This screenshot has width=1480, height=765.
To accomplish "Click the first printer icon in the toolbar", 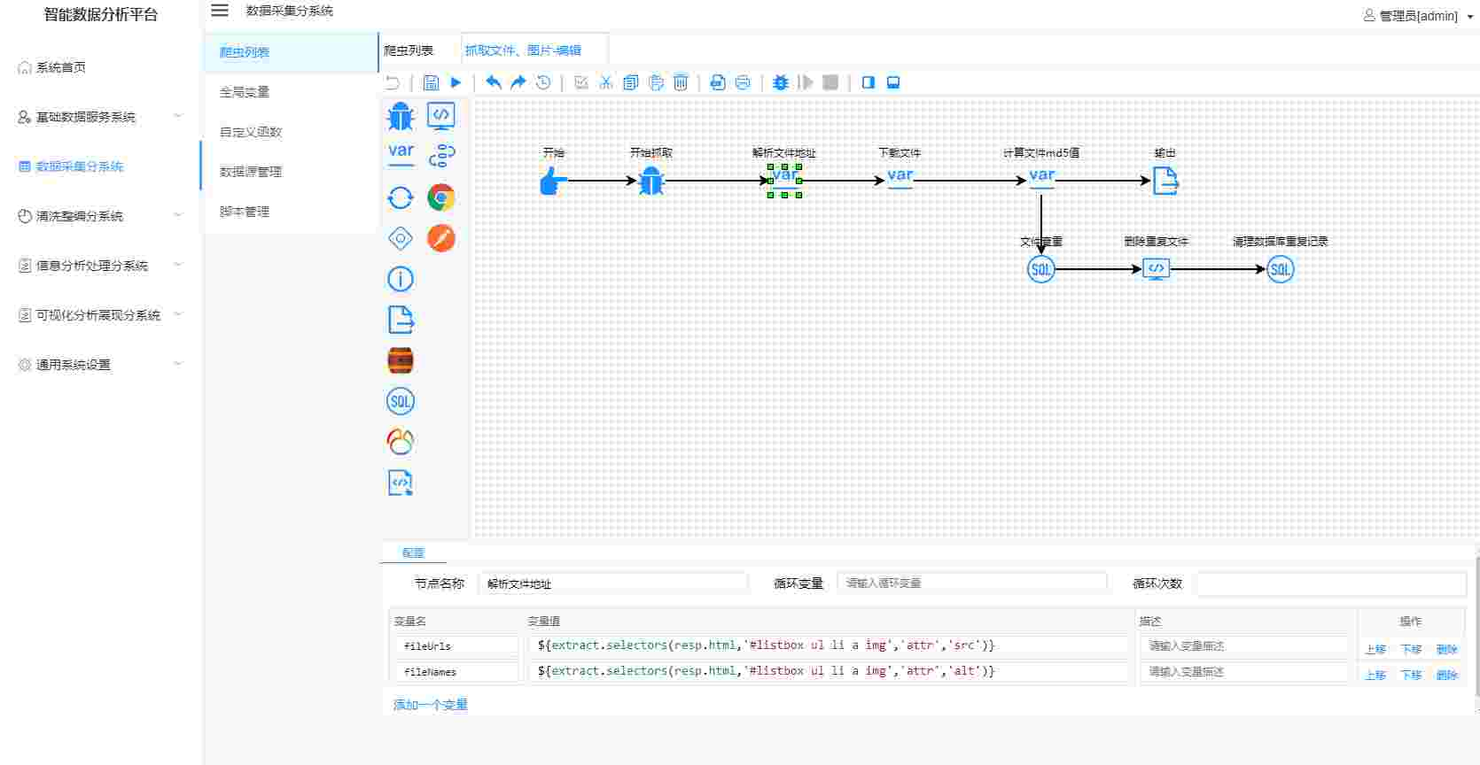I will [x=718, y=82].
